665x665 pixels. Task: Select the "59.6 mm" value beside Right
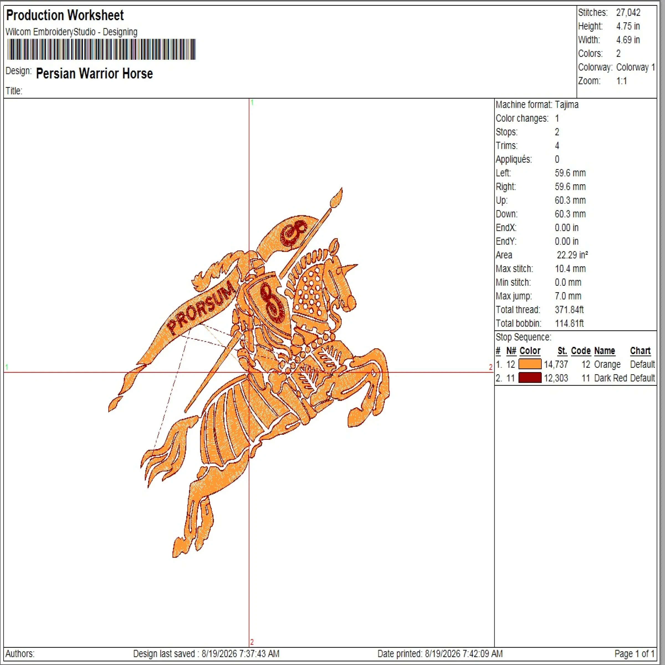(570, 187)
